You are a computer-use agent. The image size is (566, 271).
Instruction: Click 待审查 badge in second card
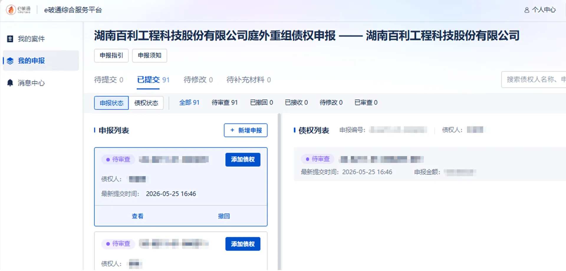[118, 244]
